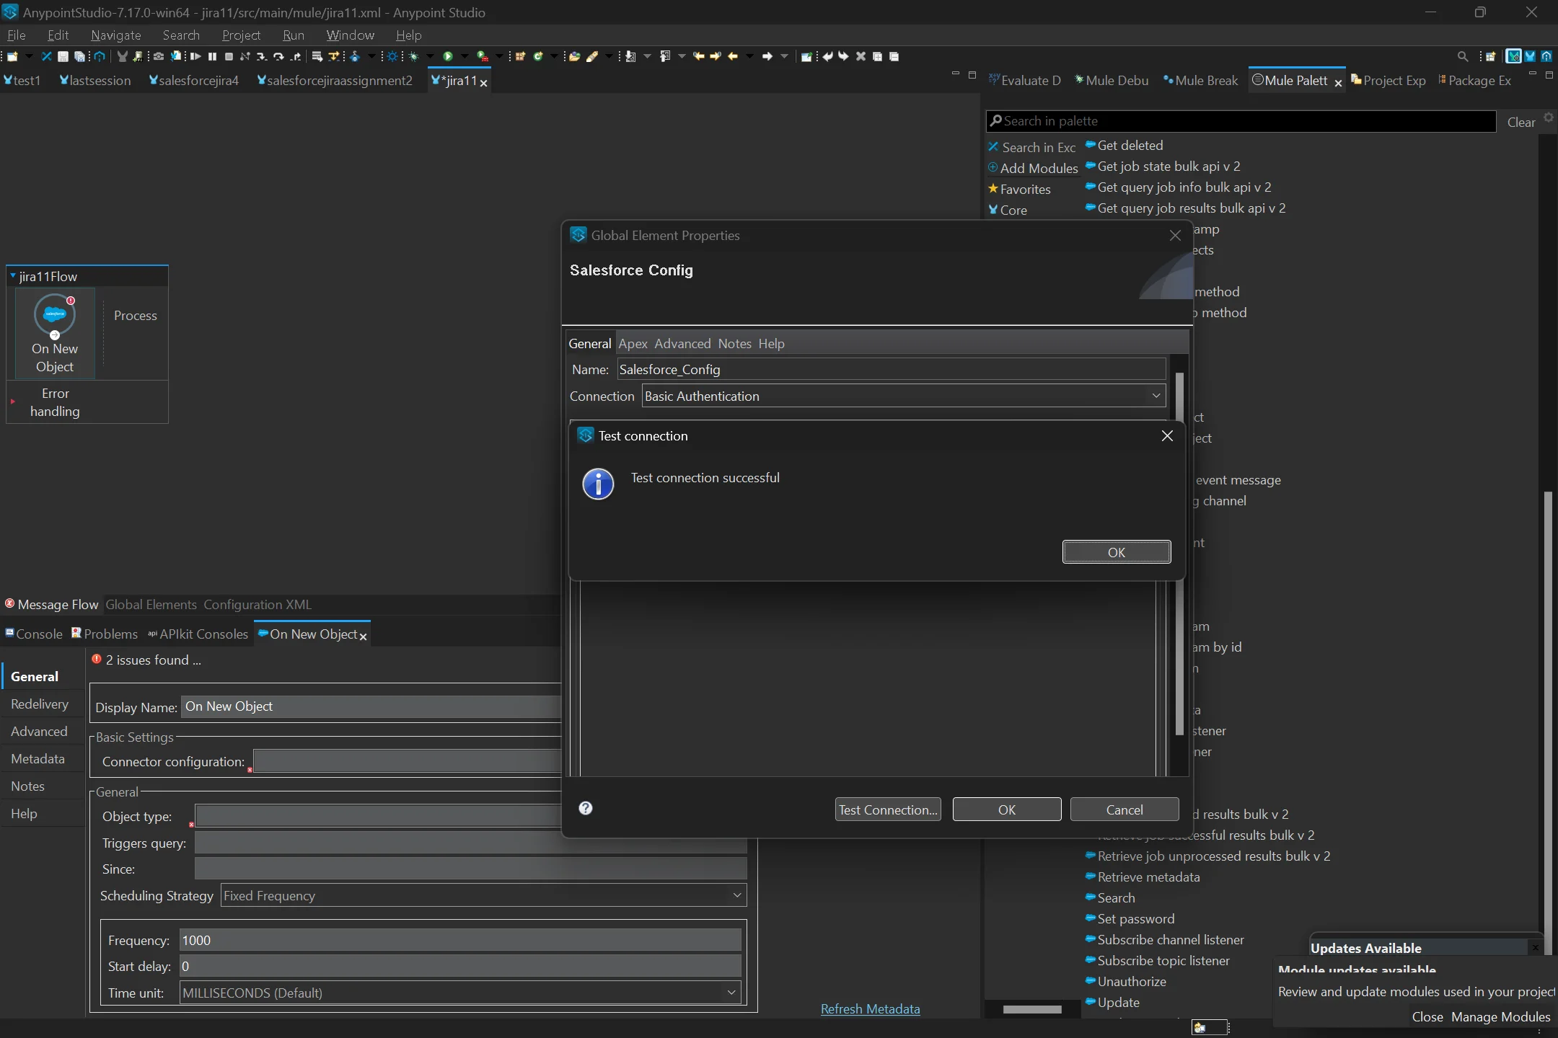Click the Save icon in toolbar

(x=63, y=56)
